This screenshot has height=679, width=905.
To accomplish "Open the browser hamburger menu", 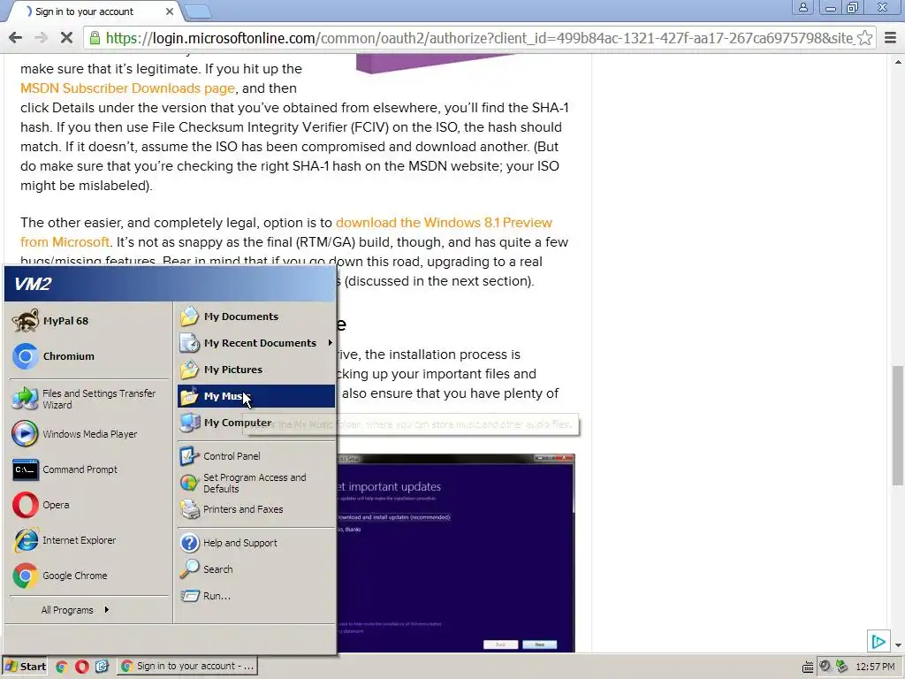I will [x=891, y=38].
